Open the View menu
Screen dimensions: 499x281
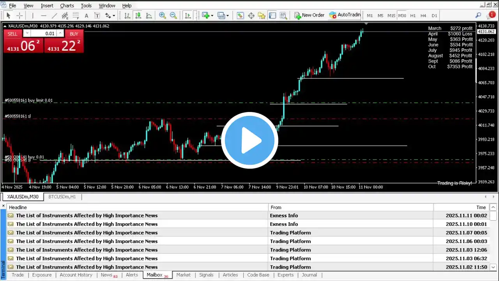click(x=28, y=5)
